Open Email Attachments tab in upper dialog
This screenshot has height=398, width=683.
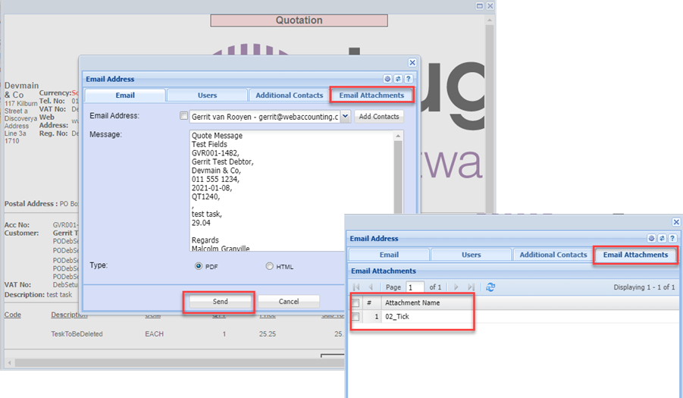point(371,96)
